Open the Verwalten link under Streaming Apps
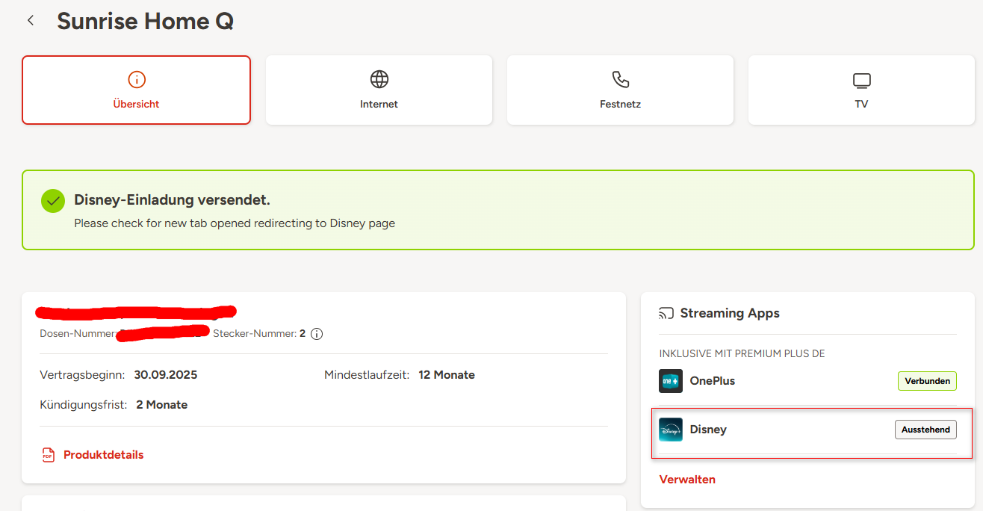 (x=687, y=480)
